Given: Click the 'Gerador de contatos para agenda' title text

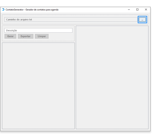Looking at the screenshot, I should pyautogui.click(x=42, y=10).
